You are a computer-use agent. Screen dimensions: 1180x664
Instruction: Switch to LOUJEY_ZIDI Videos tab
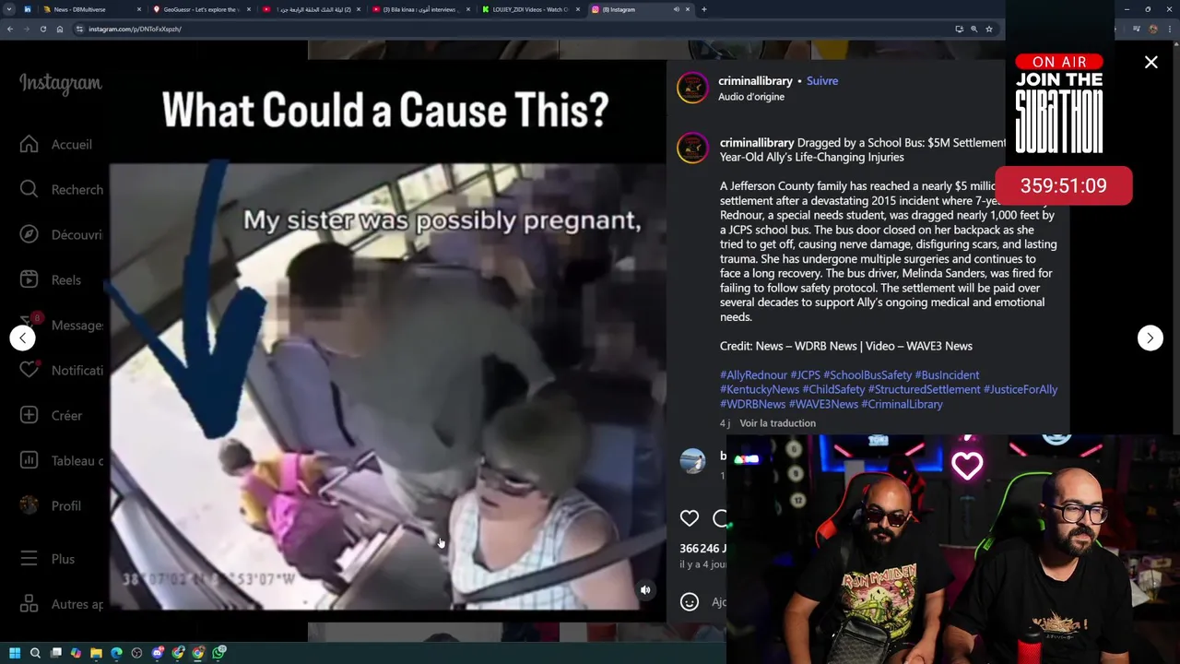point(530,9)
